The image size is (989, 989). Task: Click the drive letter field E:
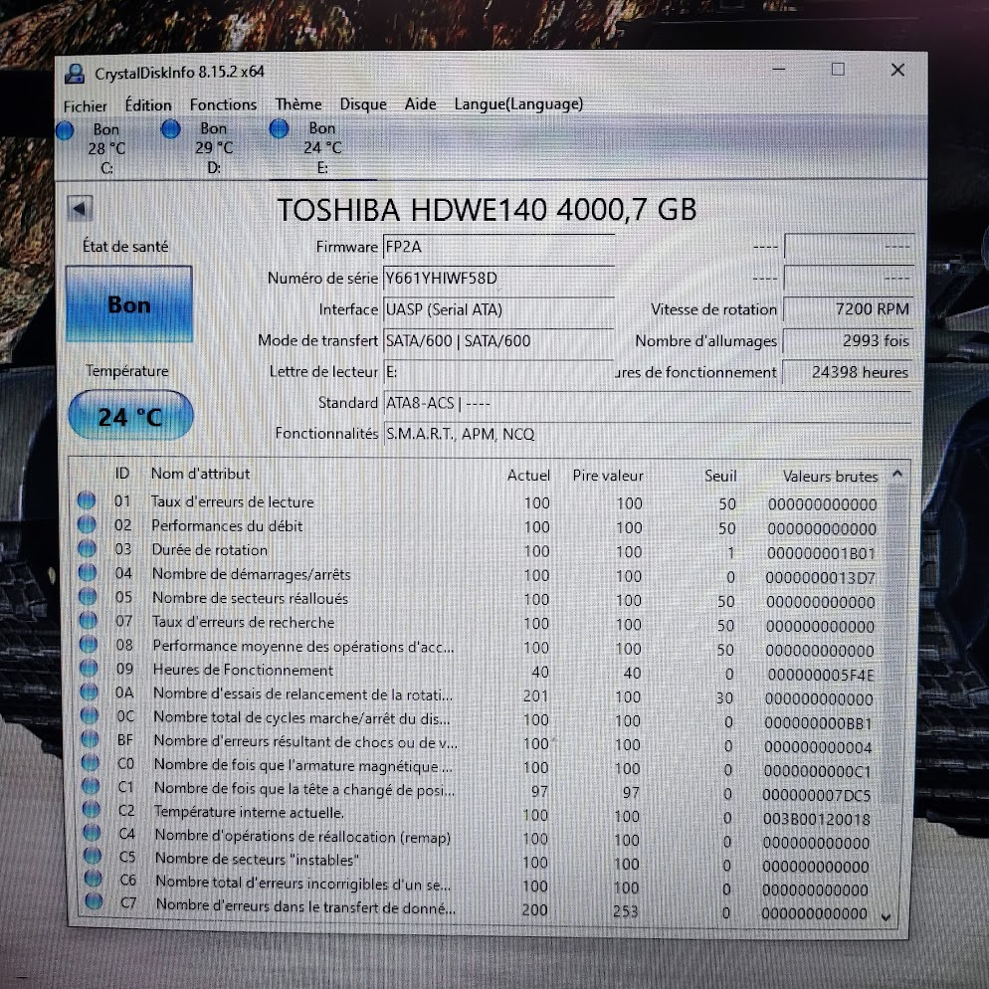[498, 372]
